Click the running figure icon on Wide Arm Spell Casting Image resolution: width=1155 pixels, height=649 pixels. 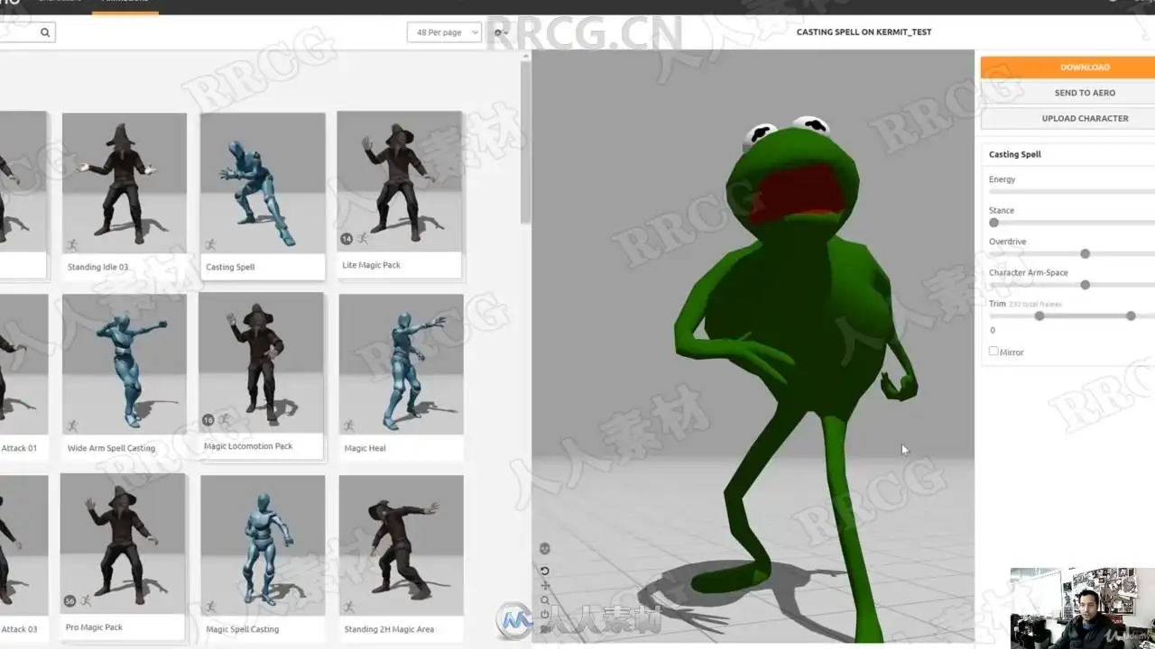72,425
